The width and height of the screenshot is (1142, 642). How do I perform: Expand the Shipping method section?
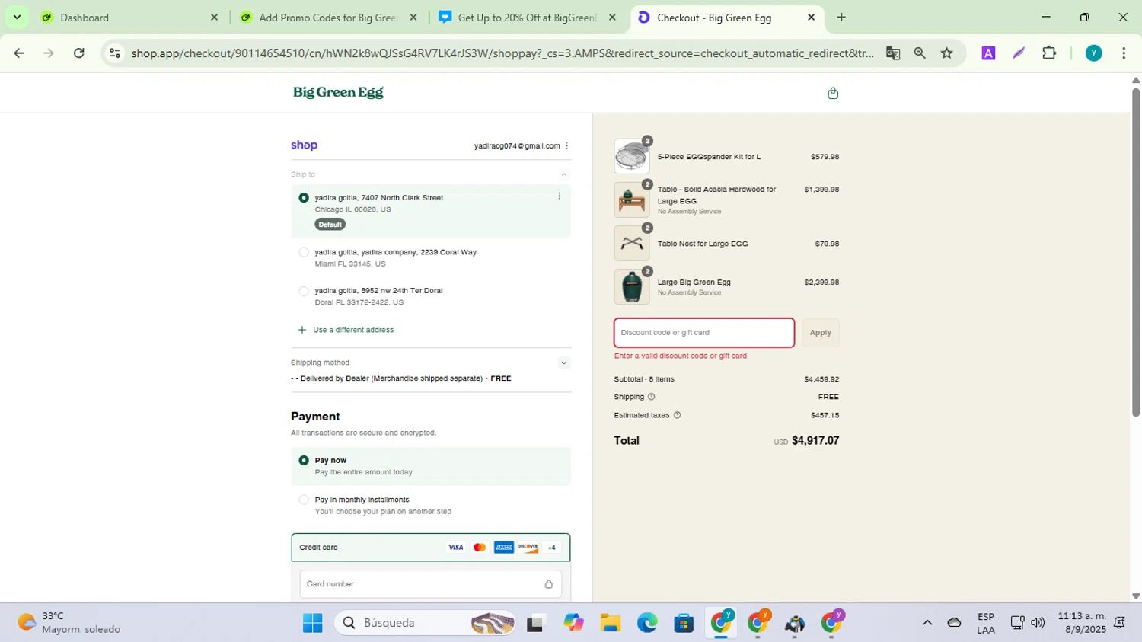coord(563,363)
